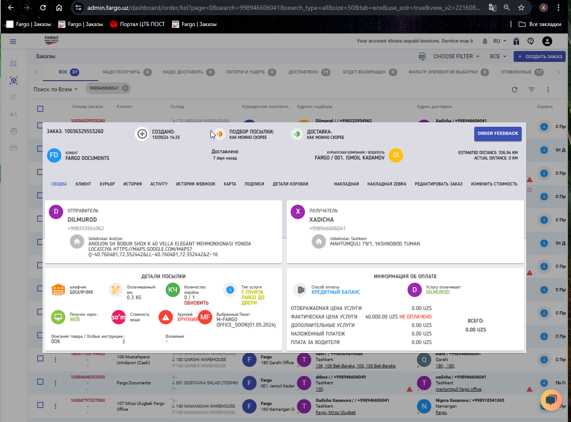Open the three-dot more options above table

point(548,90)
